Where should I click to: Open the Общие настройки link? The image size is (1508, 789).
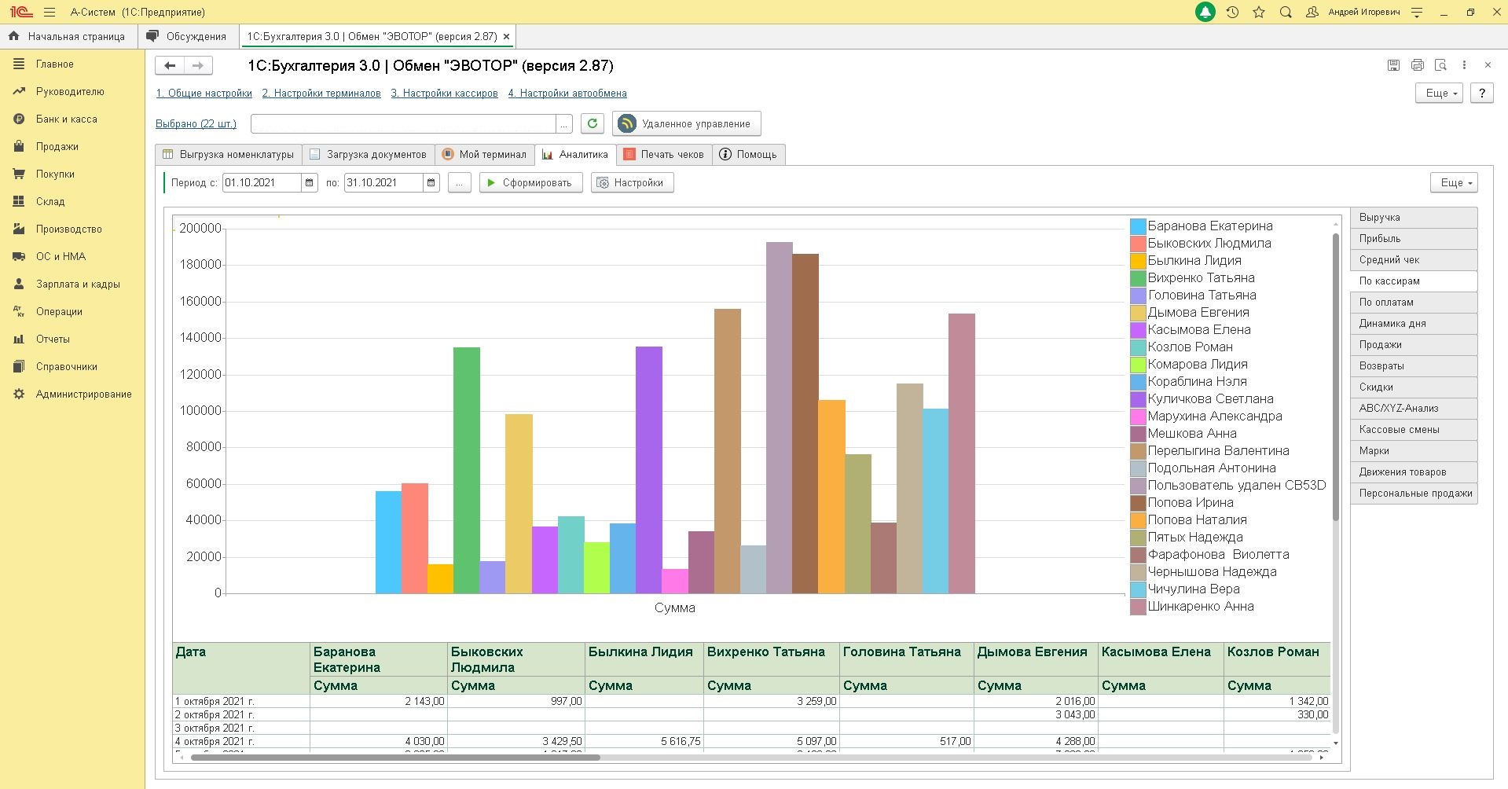[x=204, y=93]
